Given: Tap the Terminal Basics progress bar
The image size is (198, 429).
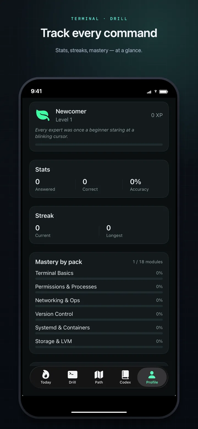Looking at the screenshot, I should tap(99, 279).
